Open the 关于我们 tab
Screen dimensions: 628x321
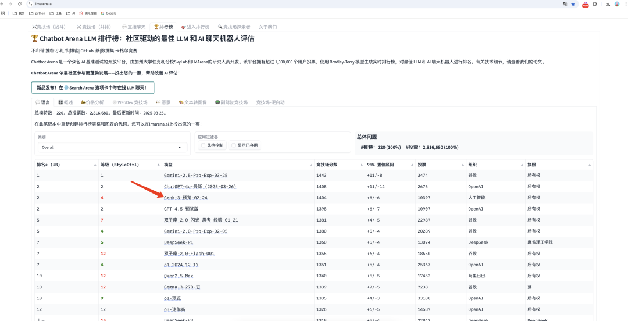[267, 27]
